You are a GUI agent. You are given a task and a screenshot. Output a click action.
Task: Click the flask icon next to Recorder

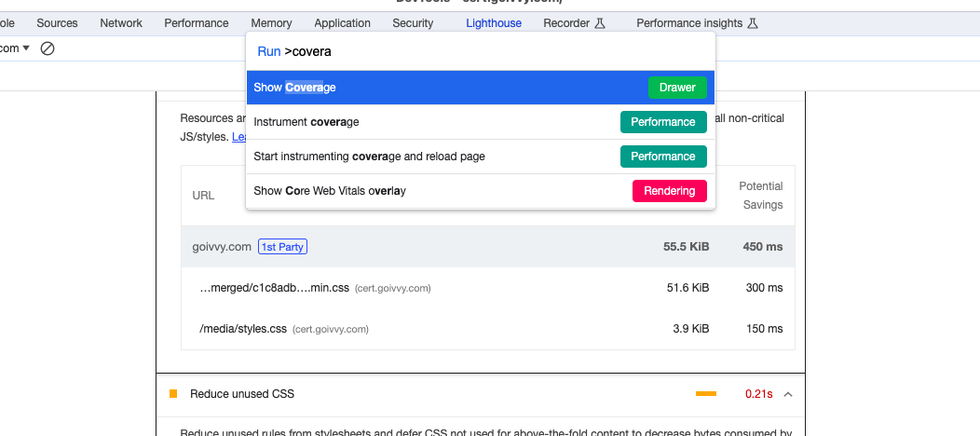click(601, 23)
